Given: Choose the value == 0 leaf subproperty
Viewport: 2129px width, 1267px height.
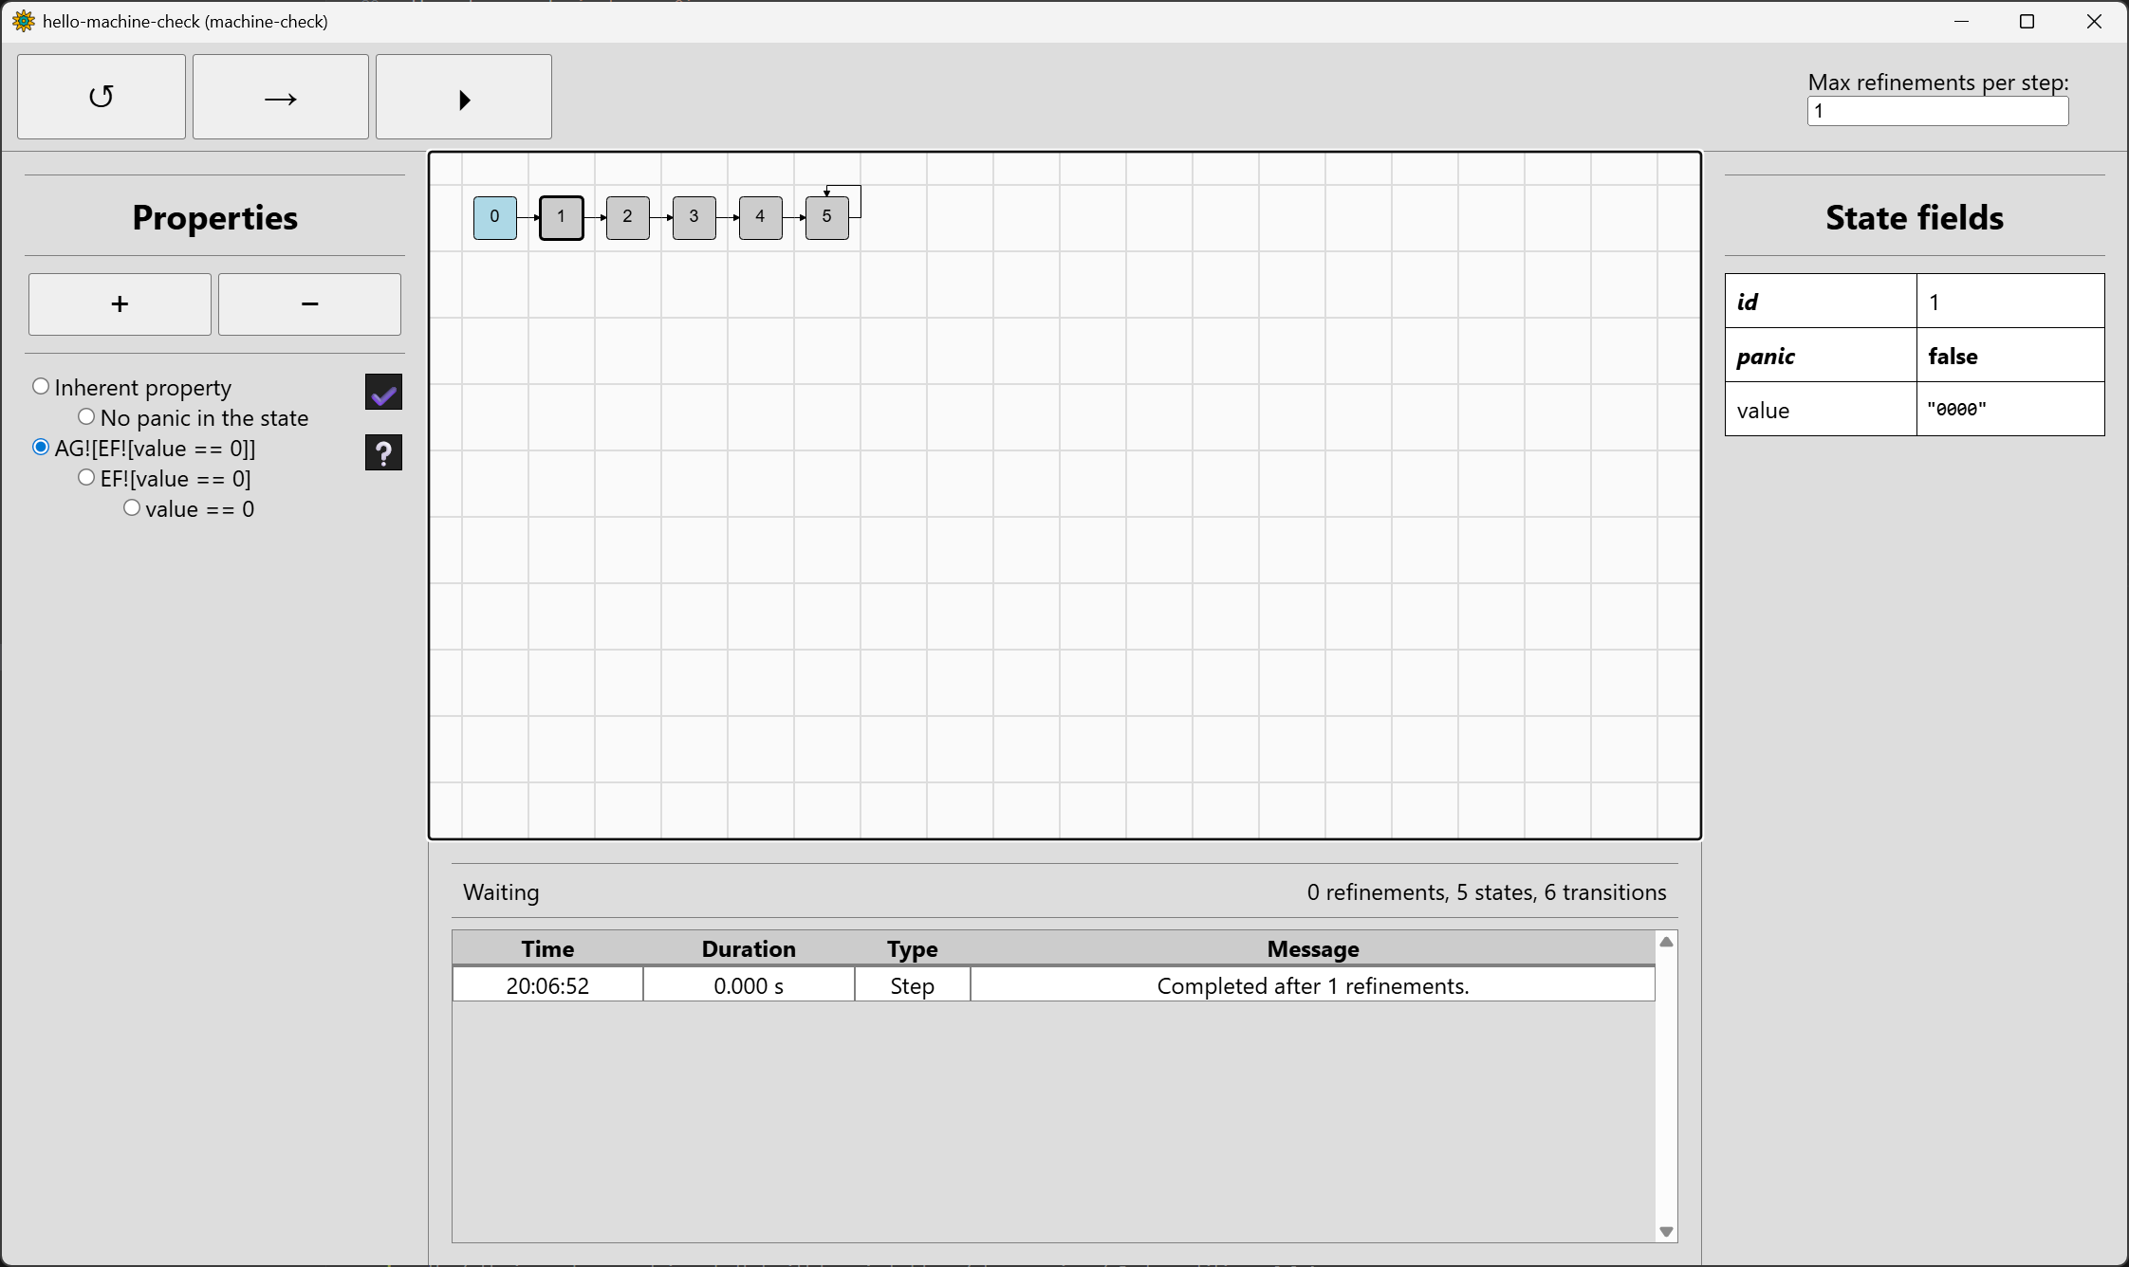Looking at the screenshot, I should pos(132,508).
